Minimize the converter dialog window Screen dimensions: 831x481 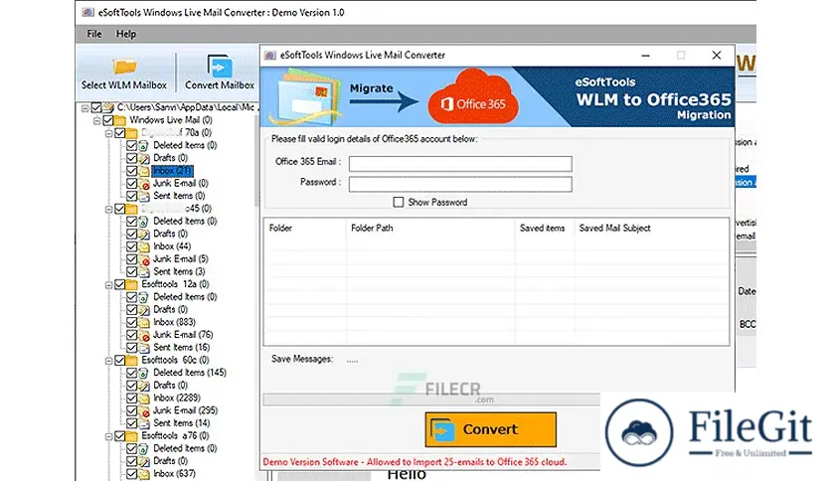pyautogui.click(x=645, y=55)
